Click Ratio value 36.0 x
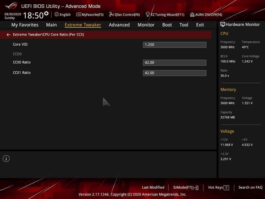This screenshot has height=199, width=265. point(225,76)
